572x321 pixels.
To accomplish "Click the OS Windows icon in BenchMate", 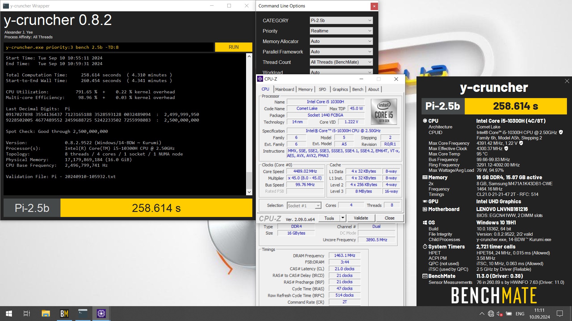I will coord(425,223).
